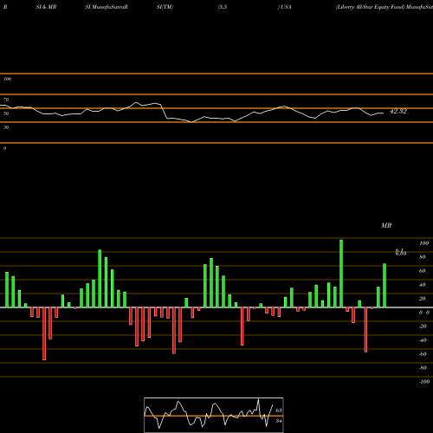Click the 30 level label on RSI axis
433x433 pixels.
pos(6,127)
